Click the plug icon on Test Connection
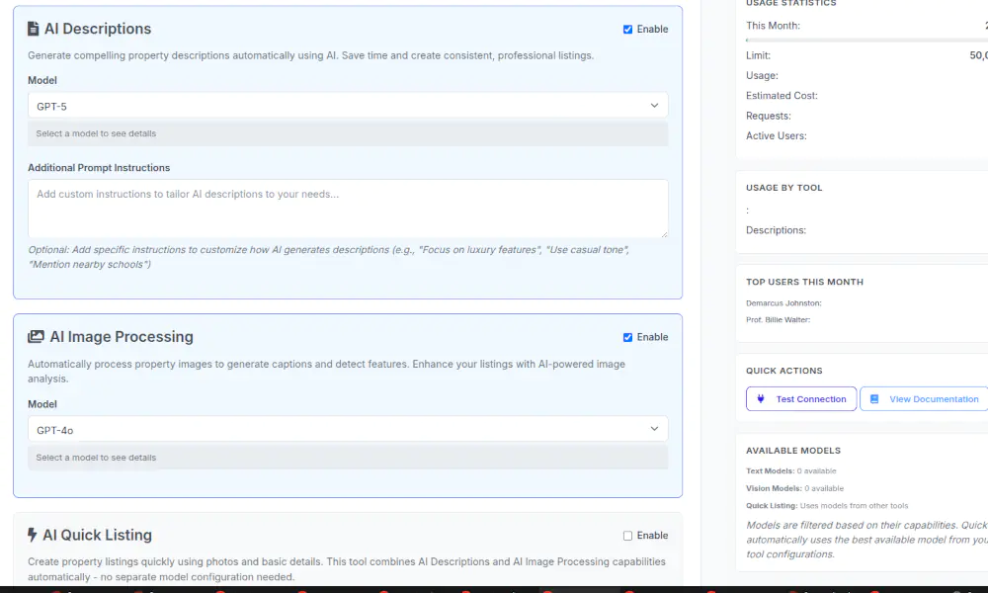This screenshot has width=988, height=593. click(x=761, y=399)
